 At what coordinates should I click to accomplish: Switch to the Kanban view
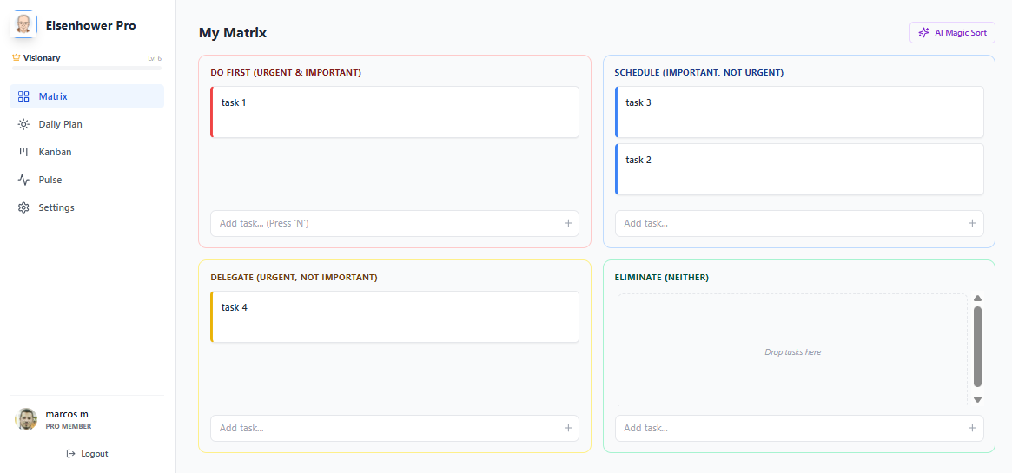click(55, 152)
